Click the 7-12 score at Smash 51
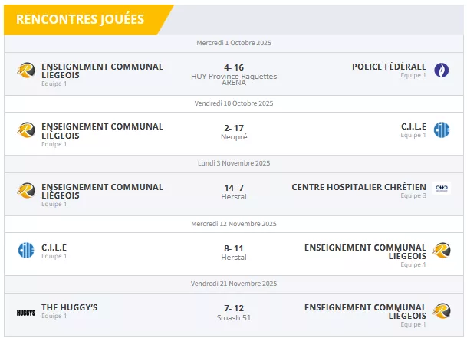The height and width of the screenshot is (338, 467). (x=234, y=308)
